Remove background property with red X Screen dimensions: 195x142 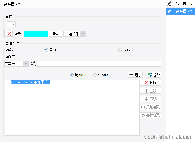9,34
